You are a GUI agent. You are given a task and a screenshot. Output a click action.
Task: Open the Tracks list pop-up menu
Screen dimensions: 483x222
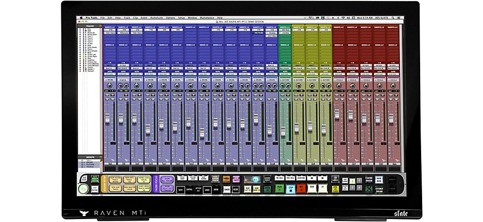click(x=100, y=26)
